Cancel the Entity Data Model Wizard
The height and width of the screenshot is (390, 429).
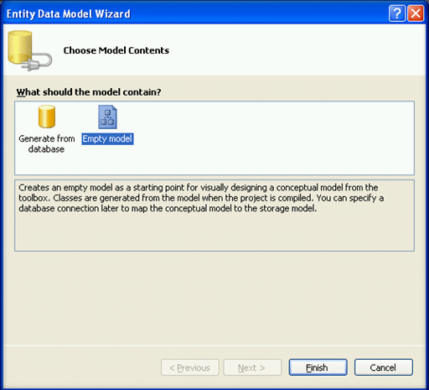coord(384,367)
